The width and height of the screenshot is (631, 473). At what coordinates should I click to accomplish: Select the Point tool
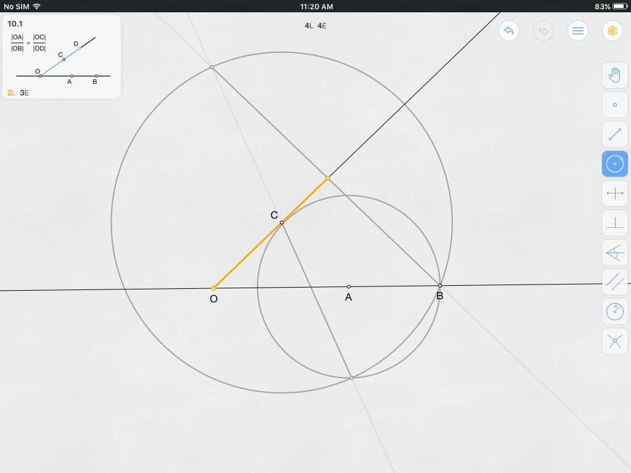coord(614,105)
